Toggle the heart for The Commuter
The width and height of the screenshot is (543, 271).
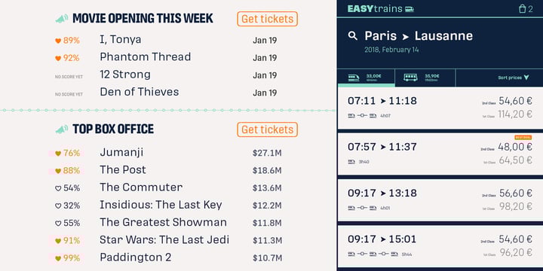(x=58, y=188)
